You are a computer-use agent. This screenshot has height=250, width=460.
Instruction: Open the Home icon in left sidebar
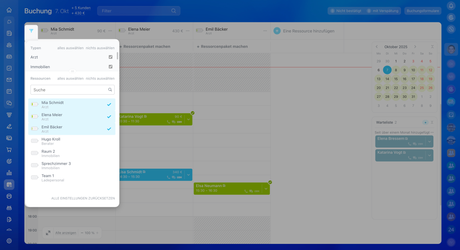[9, 10]
